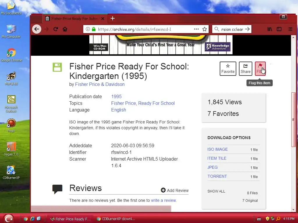Open the English language link
The image size is (298, 223).
click(119, 110)
